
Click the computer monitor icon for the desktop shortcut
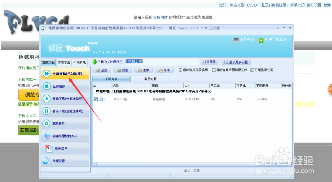coord(47,136)
